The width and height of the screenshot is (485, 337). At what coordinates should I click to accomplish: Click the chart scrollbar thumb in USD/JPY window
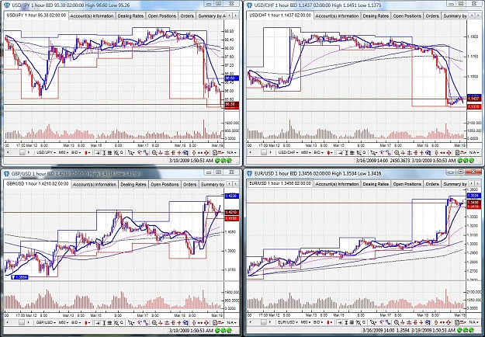(x=23, y=152)
